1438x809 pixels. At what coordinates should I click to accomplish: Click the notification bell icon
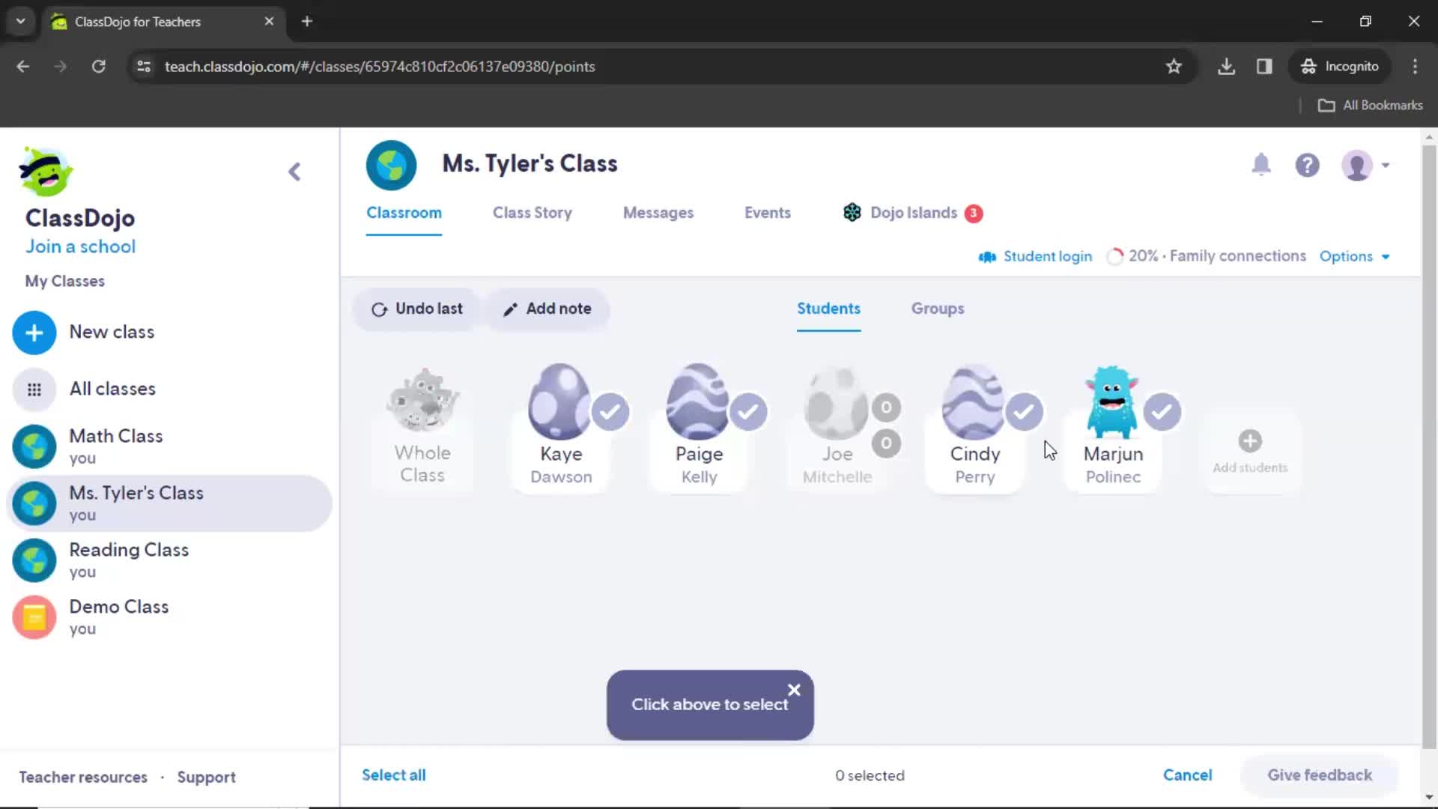[1262, 165]
